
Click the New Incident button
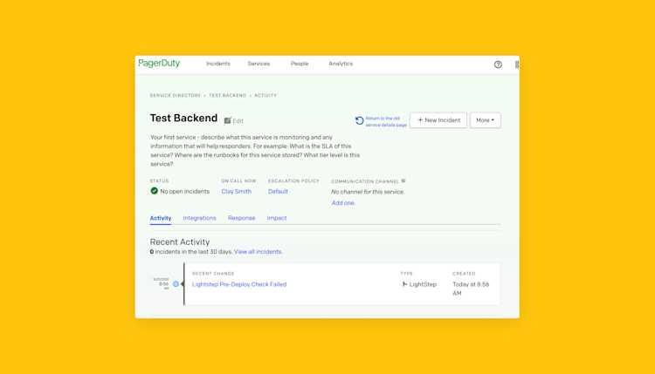(x=438, y=120)
